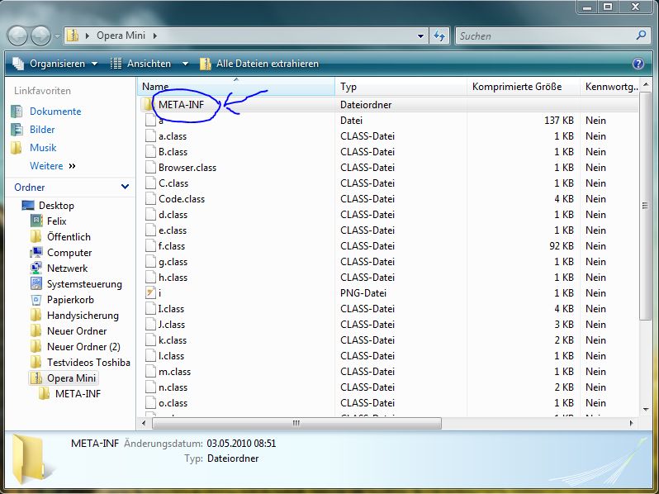Click the Back navigation arrow button
The image size is (659, 494).
[17, 36]
